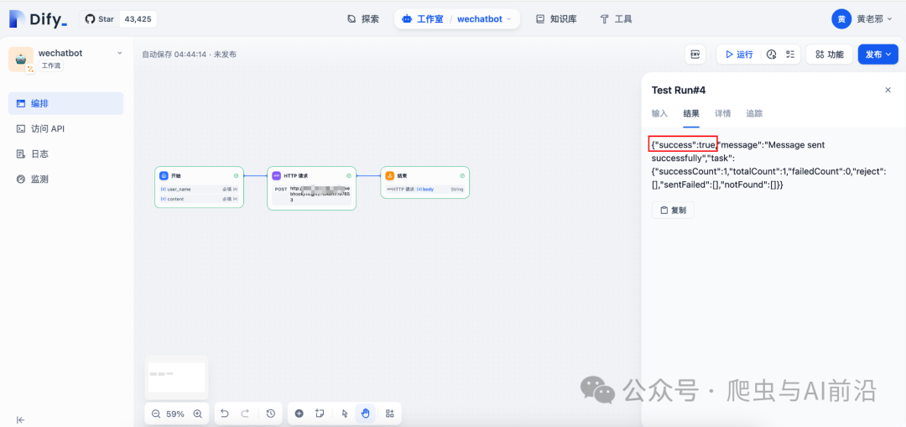The image size is (906, 427).
Task: Open the run history clock icon
Action: 771,55
